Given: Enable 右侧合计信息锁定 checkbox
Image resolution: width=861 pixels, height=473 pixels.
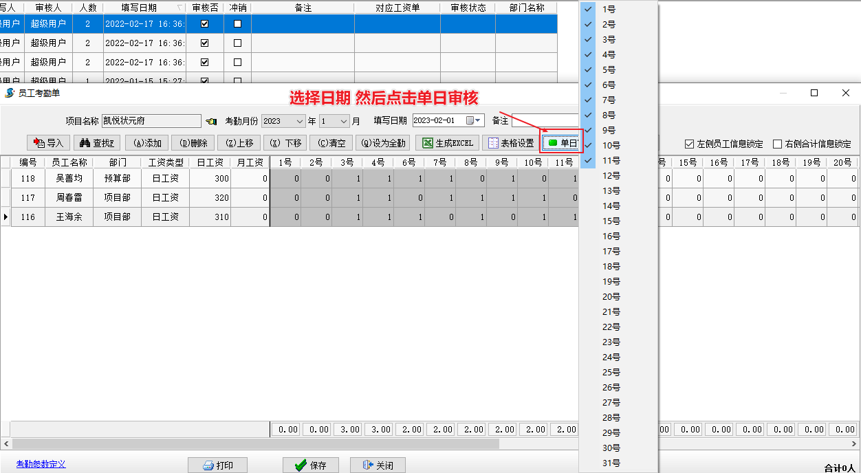Looking at the screenshot, I should (778, 144).
